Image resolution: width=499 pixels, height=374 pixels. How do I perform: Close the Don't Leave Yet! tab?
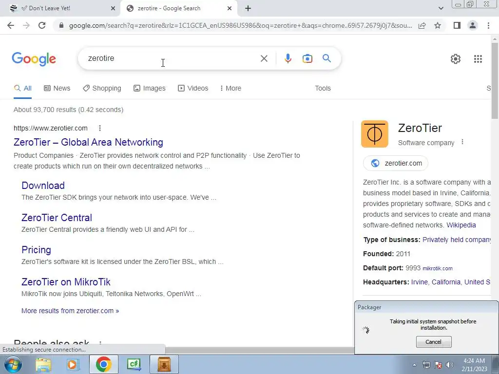tap(113, 9)
